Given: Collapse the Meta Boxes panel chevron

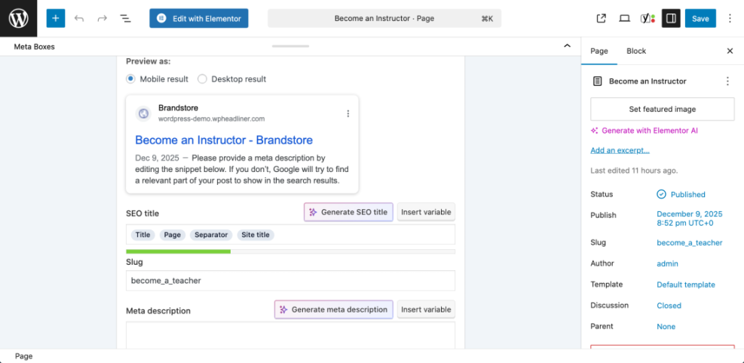Looking at the screenshot, I should (567, 46).
